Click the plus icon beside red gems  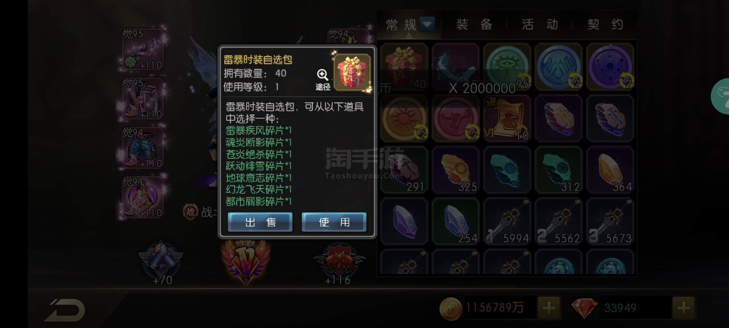(683, 308)
